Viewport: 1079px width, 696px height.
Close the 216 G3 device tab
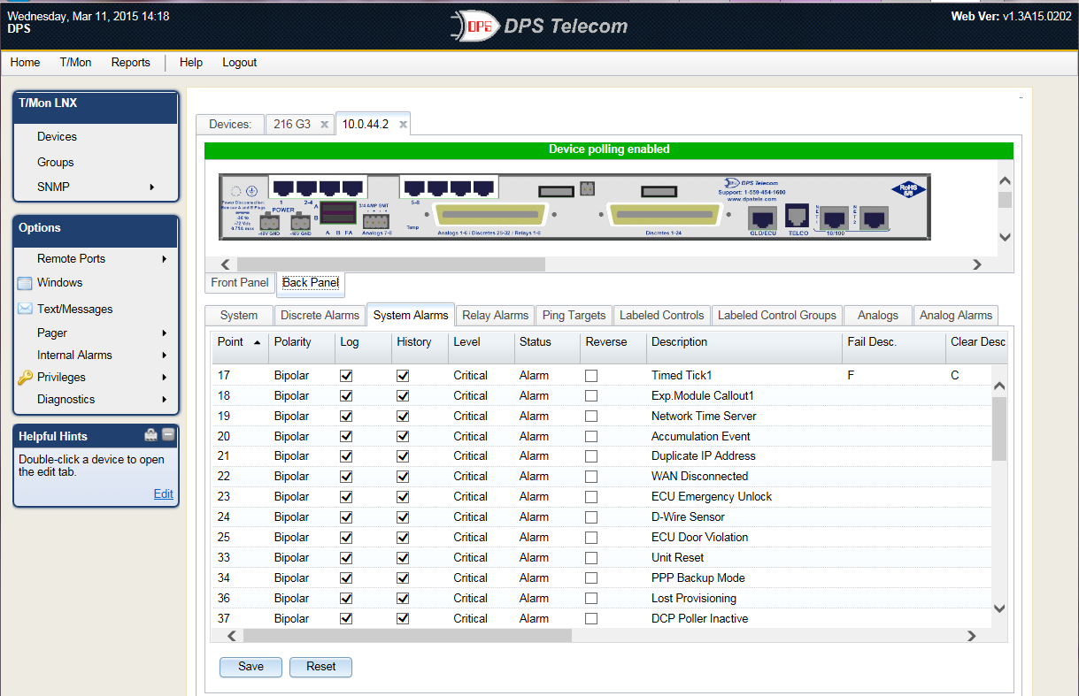coord(325,125)
